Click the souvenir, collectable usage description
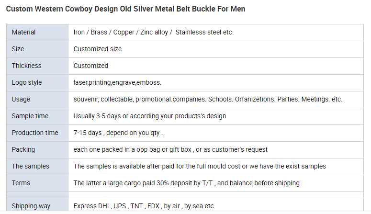Screen dimensions: 371x214 (208, 99)
